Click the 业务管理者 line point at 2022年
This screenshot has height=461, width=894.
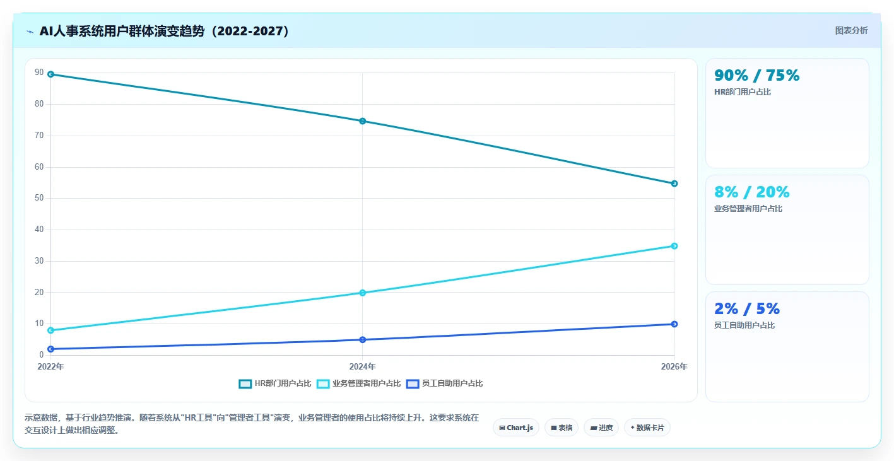(50, 330)
